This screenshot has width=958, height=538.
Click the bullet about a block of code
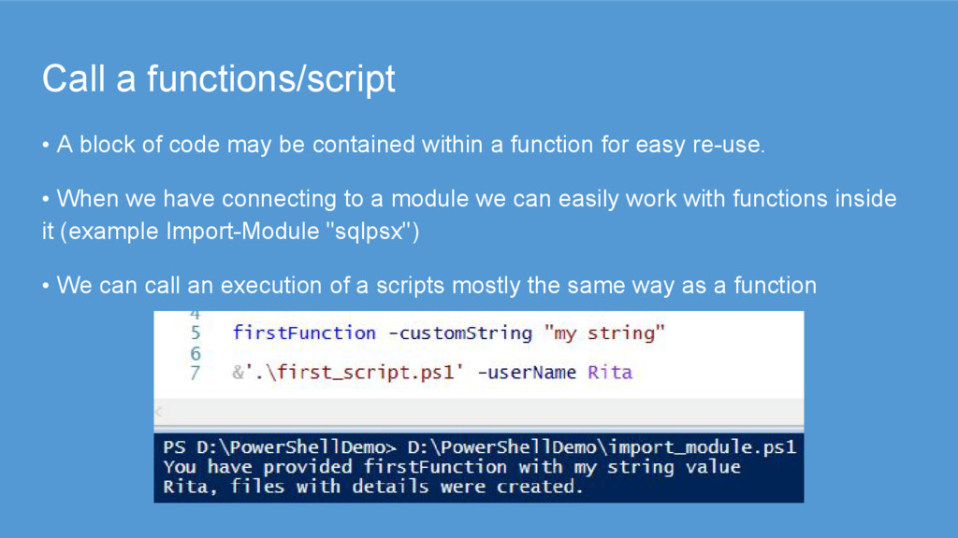[x=403, y=145]
